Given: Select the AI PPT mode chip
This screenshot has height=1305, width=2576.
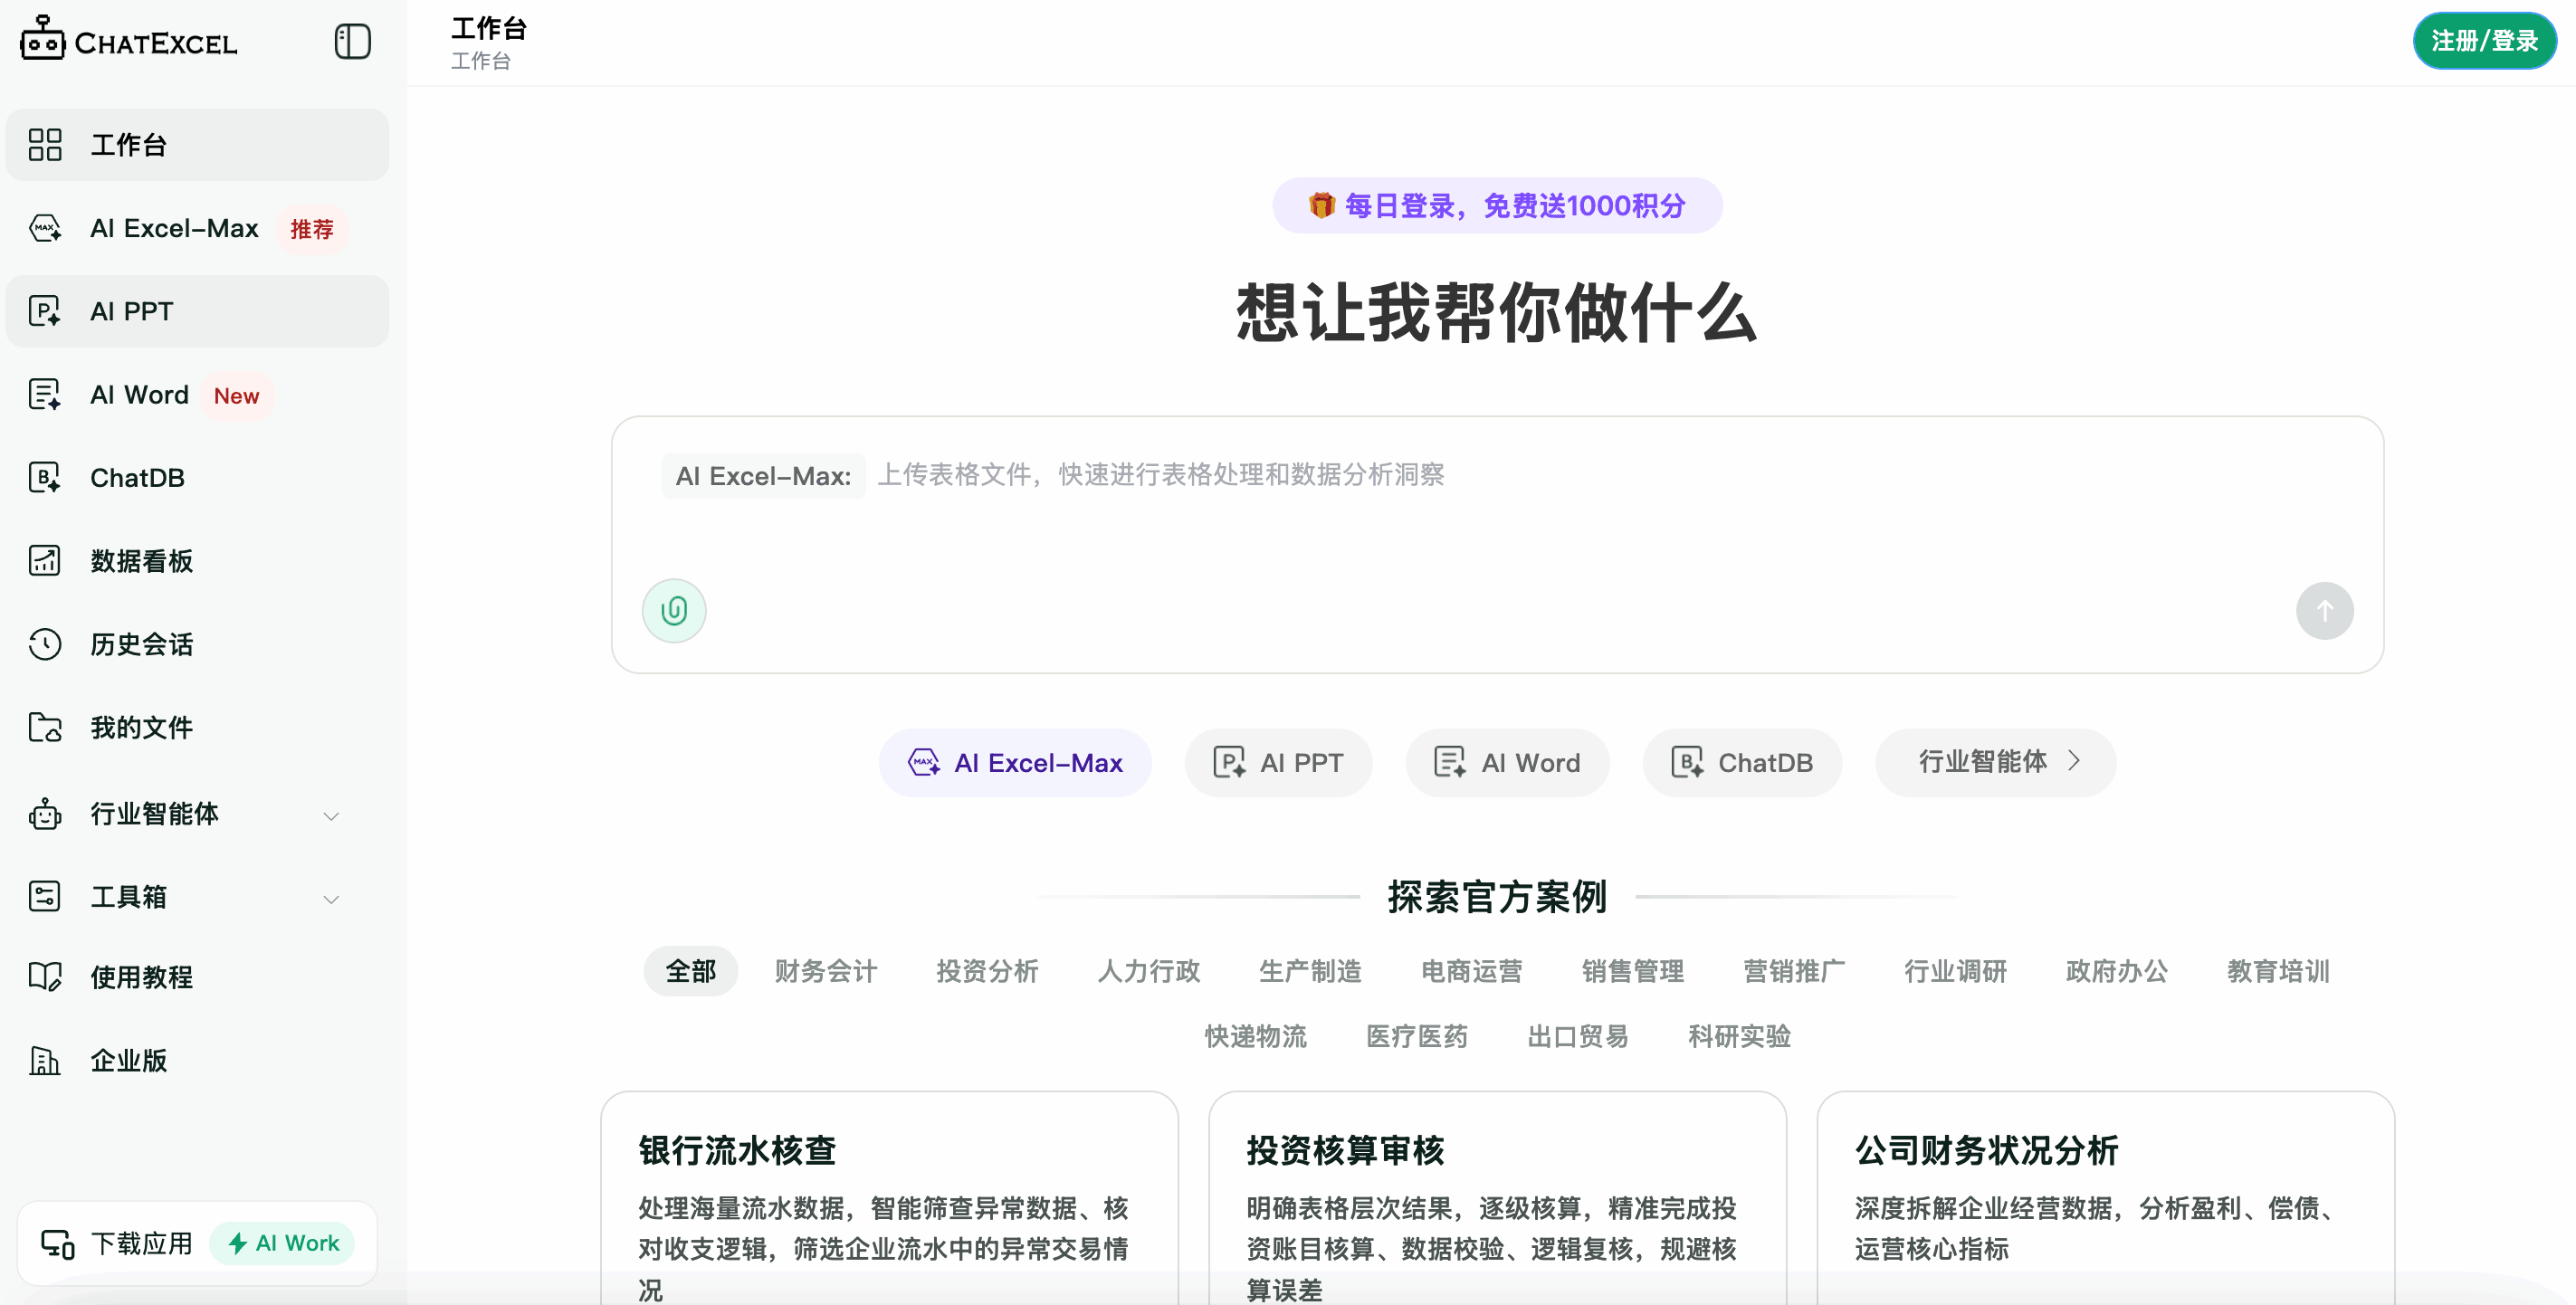Looking at the screenshot, I should point(1278,763).
